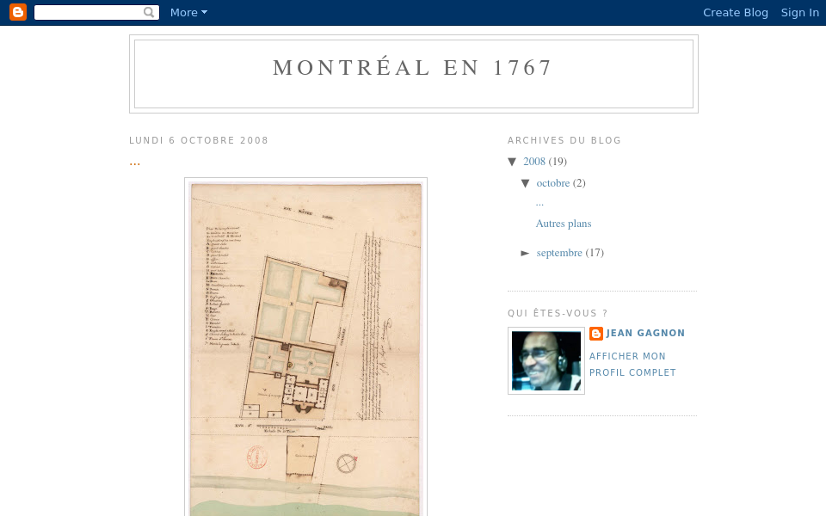Screen dimensions: 826x516
Task: Collapse the octobre archive group
Action: pyautogui.click(x=527, y=183)
